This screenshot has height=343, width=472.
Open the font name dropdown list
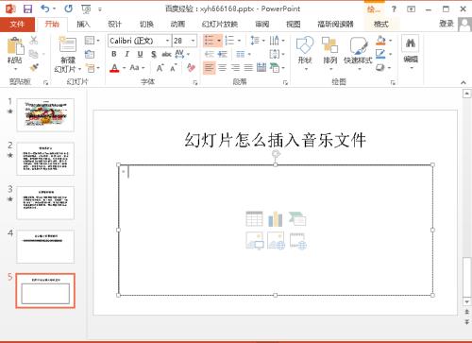point(167,41)
